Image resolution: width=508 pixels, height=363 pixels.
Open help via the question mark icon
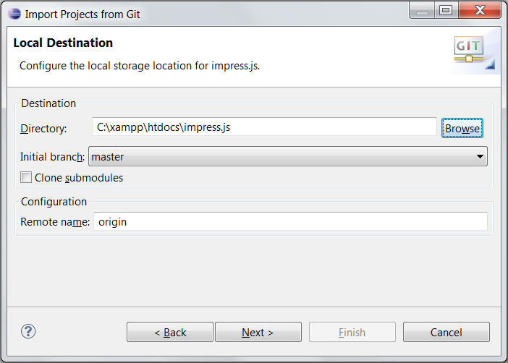click(28, 332)
